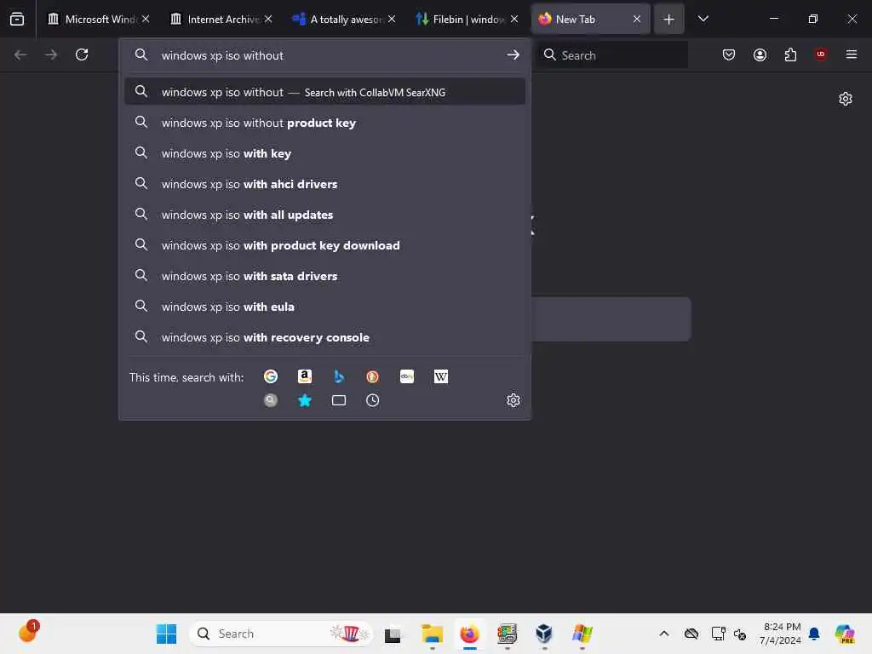
Task: Search with the gray magnifier engine icon
Action: (270, 400)
